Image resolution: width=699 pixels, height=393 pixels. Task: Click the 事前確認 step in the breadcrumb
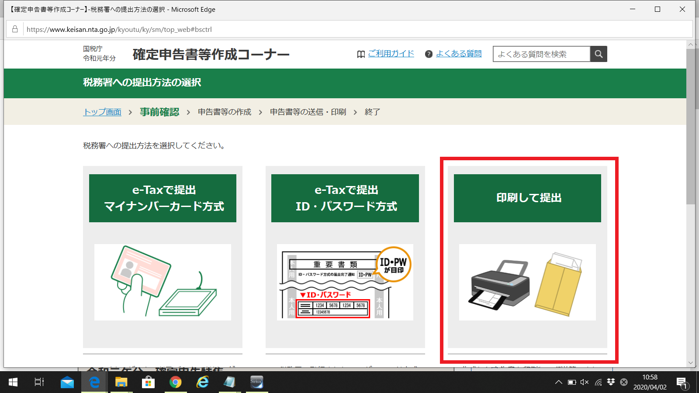(159, 112)
